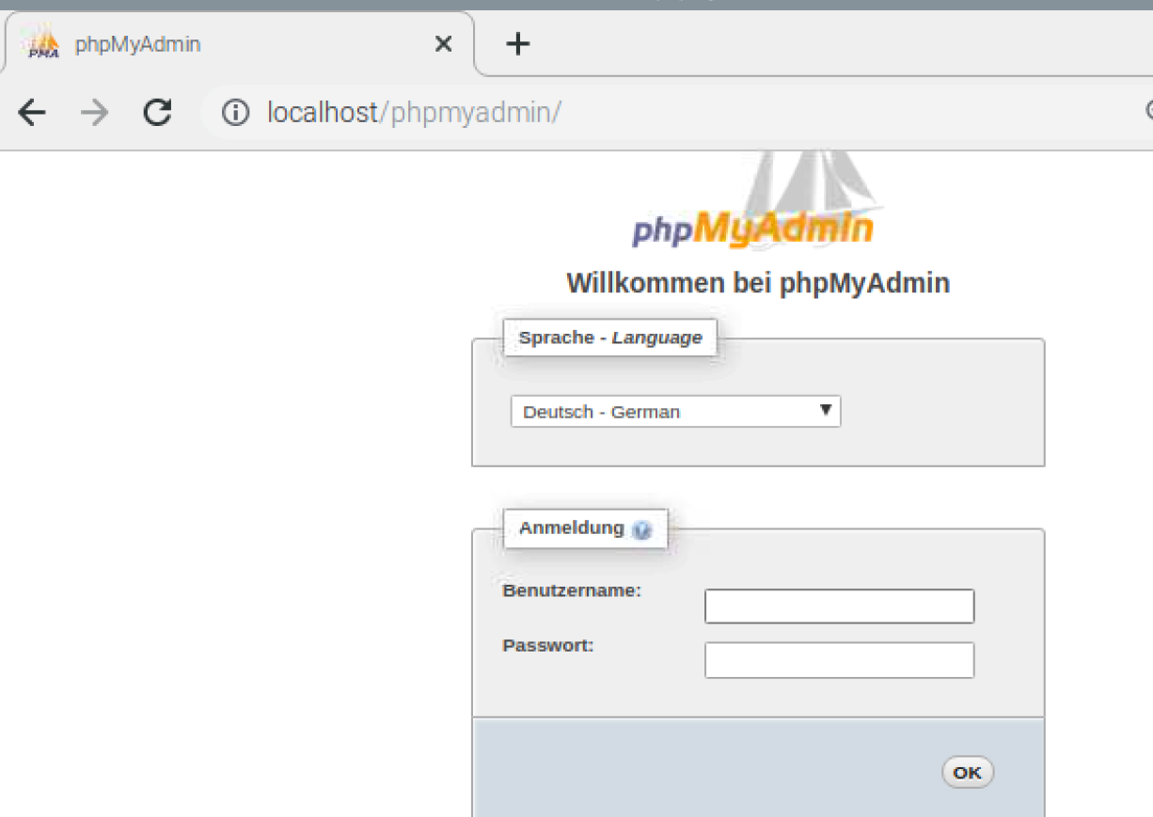Select the phpMyAdmin tab
Viewport: 1153px width, 817px height.
[239, 44]
